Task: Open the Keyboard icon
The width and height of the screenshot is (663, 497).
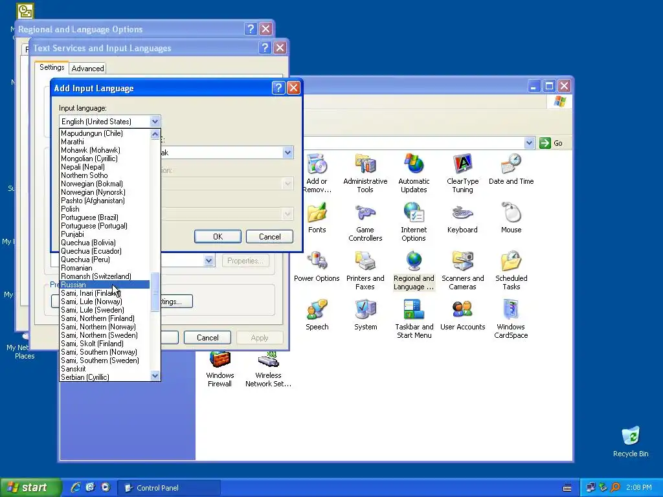Action: pos(462,212)
